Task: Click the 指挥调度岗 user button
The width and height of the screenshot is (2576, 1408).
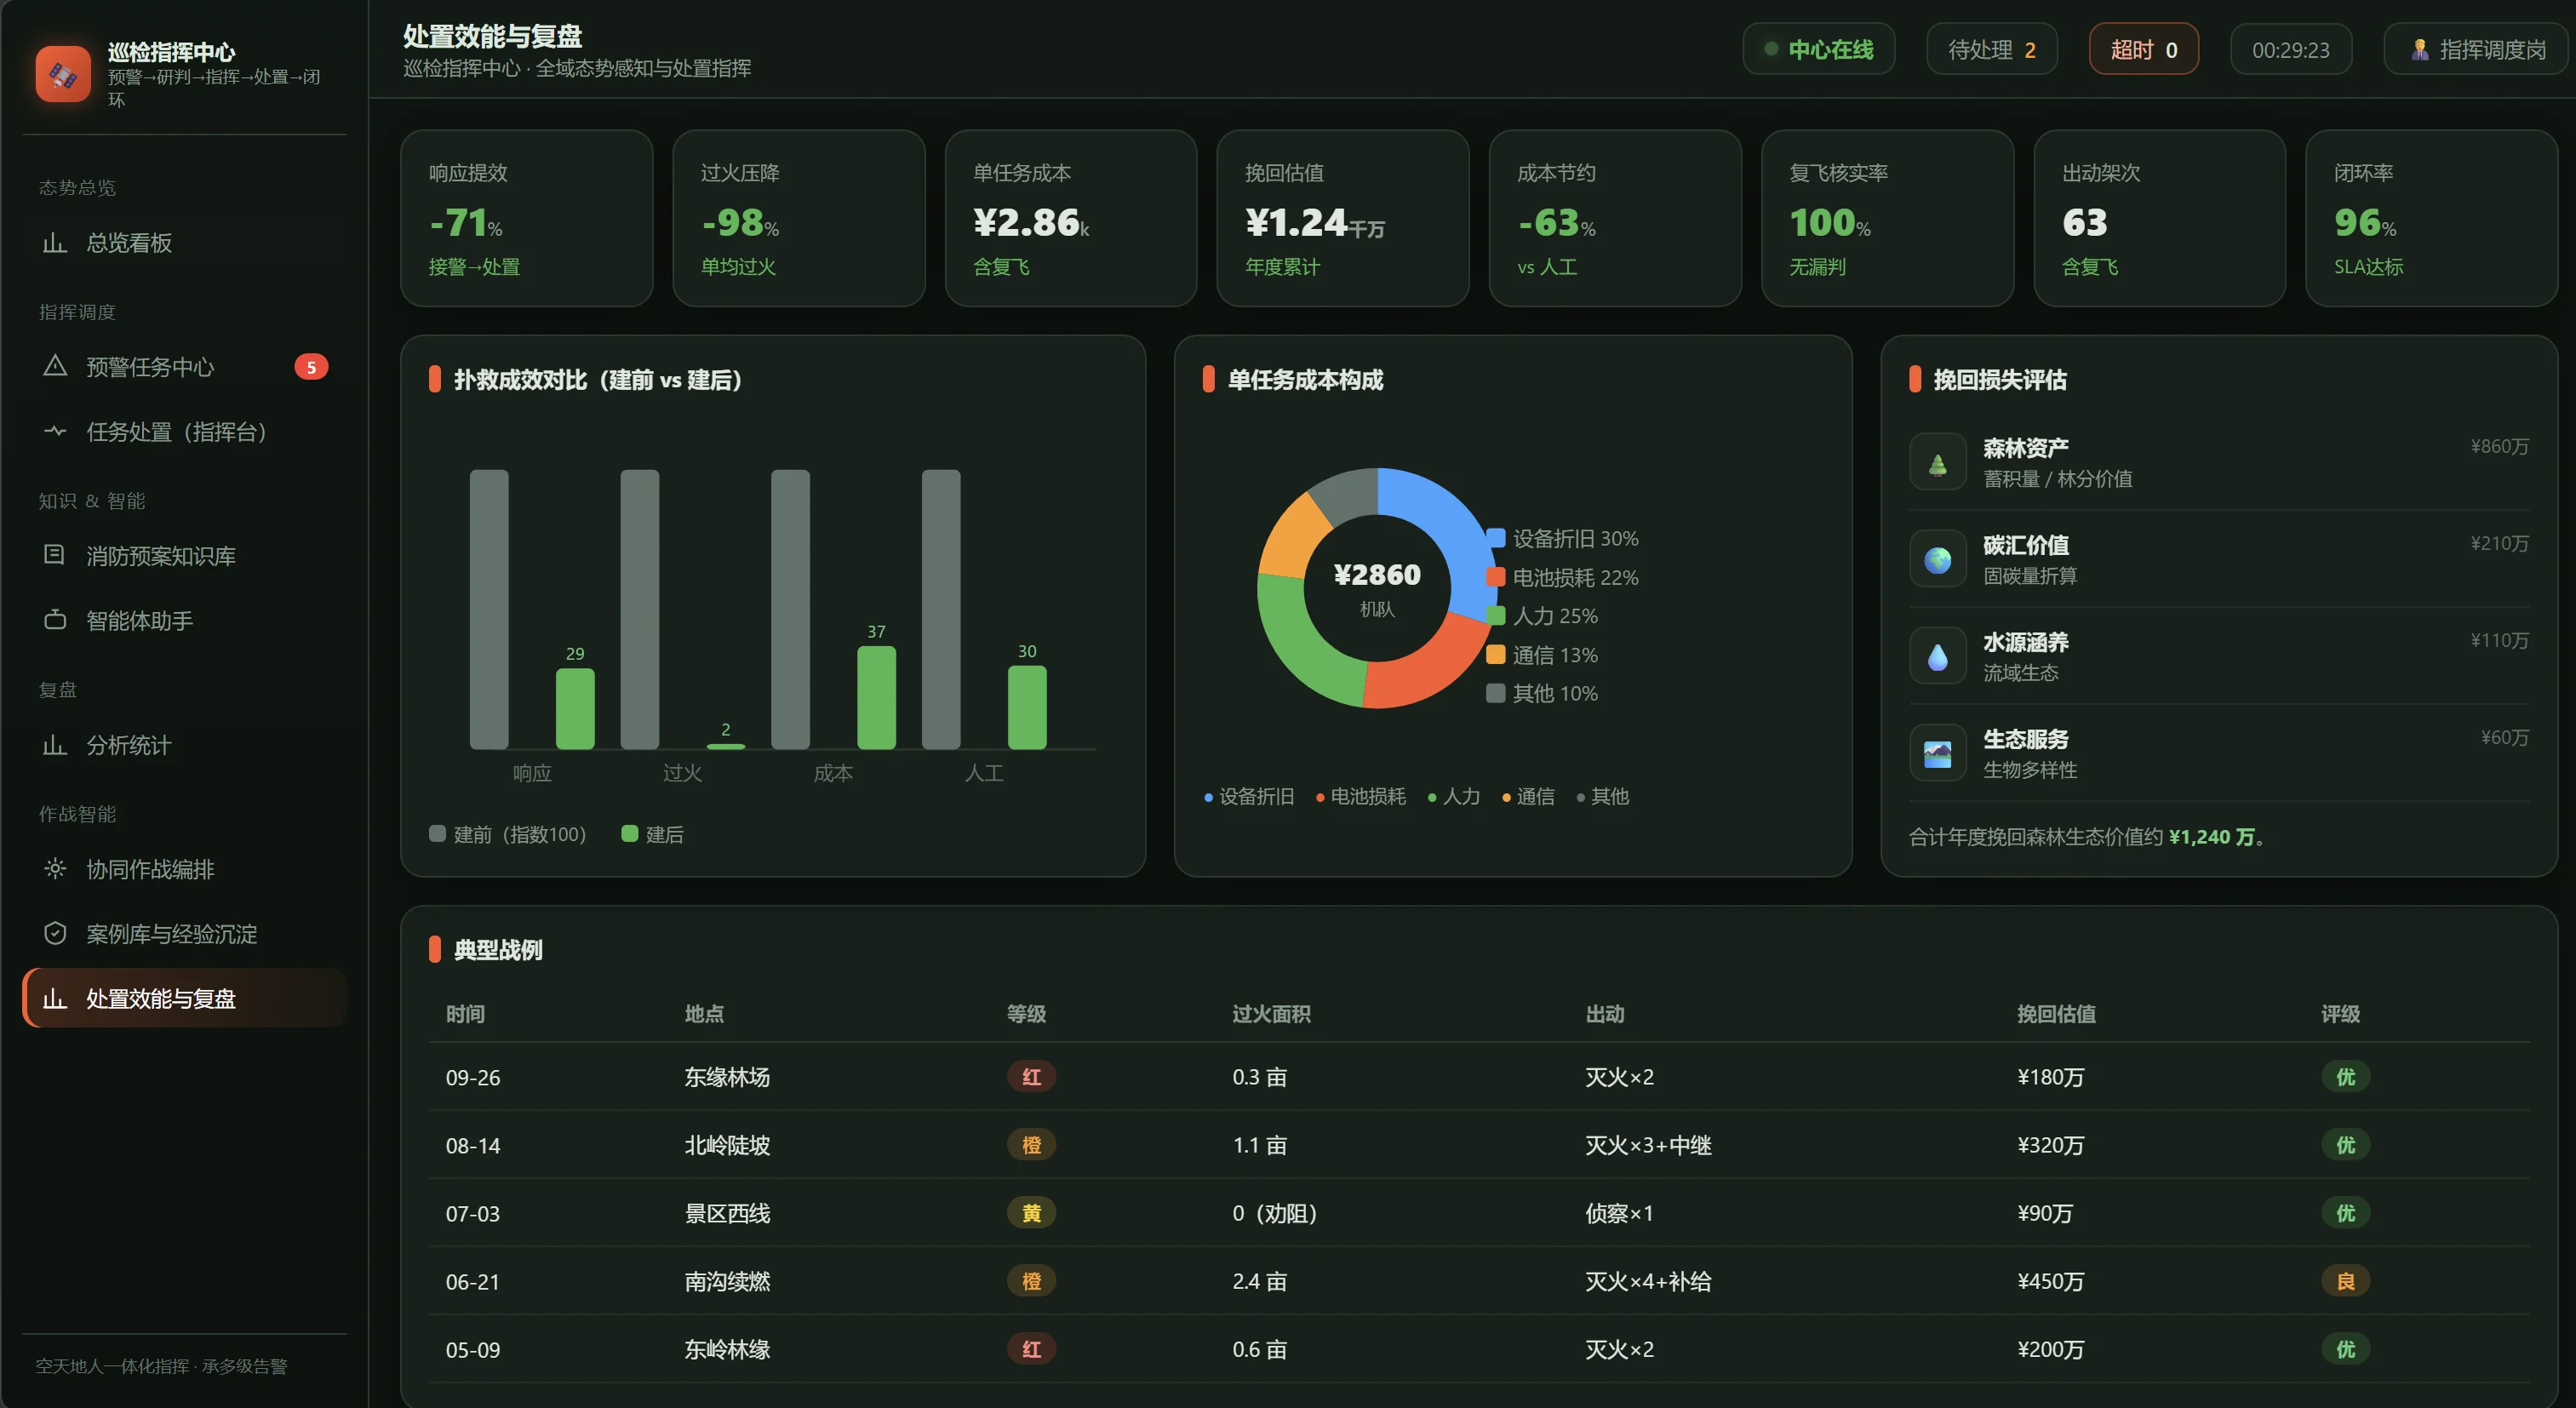Action: pyautogui.click(x=2478, y=49)
